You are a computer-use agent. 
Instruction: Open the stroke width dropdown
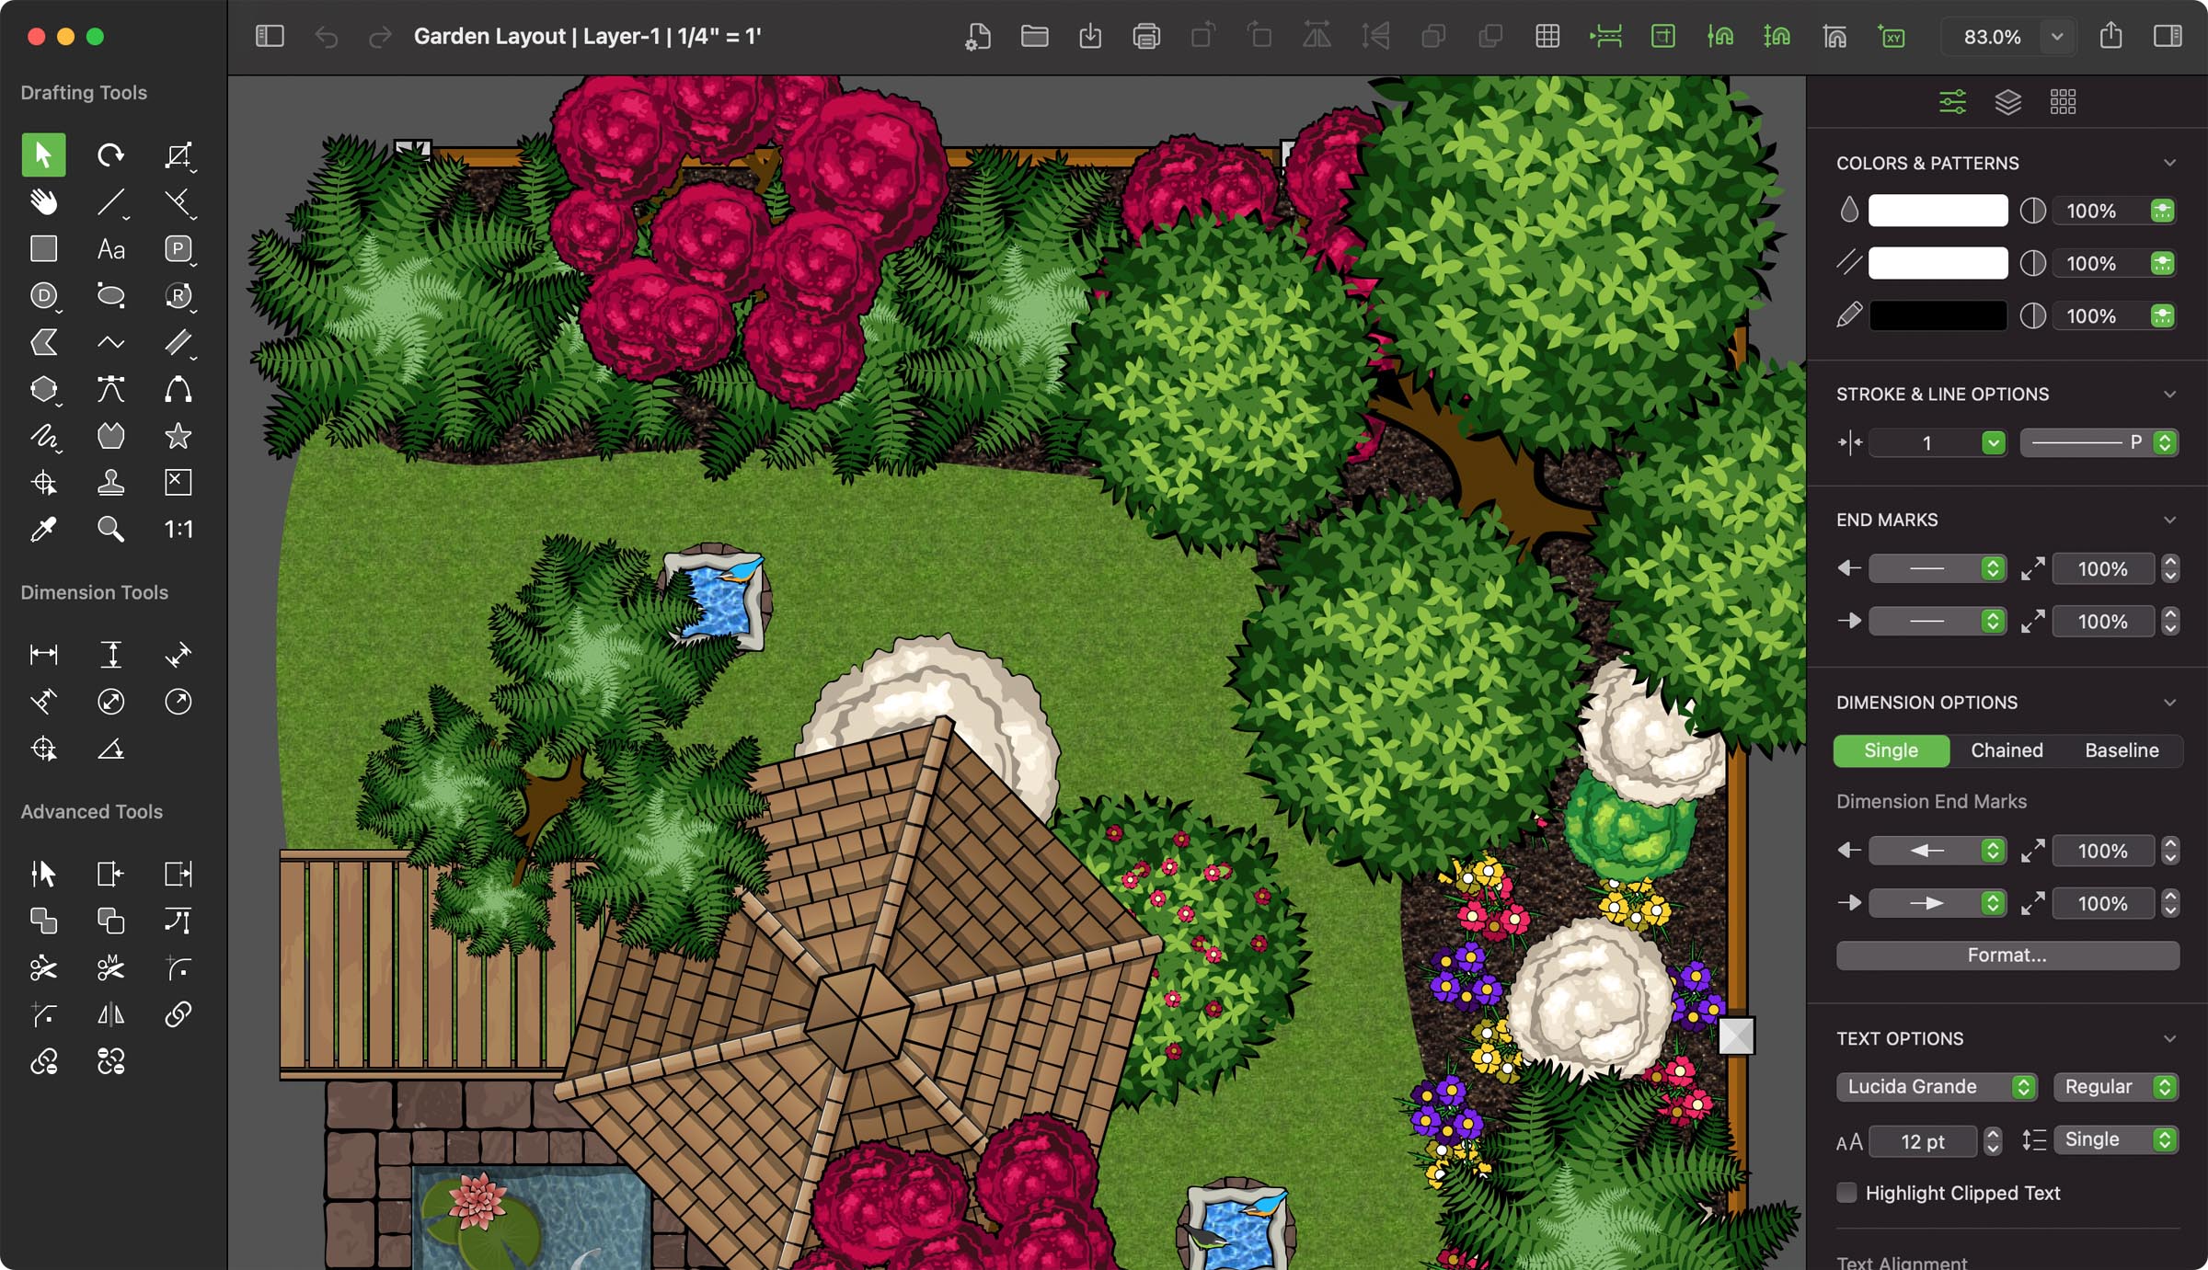coord(1993,442)
